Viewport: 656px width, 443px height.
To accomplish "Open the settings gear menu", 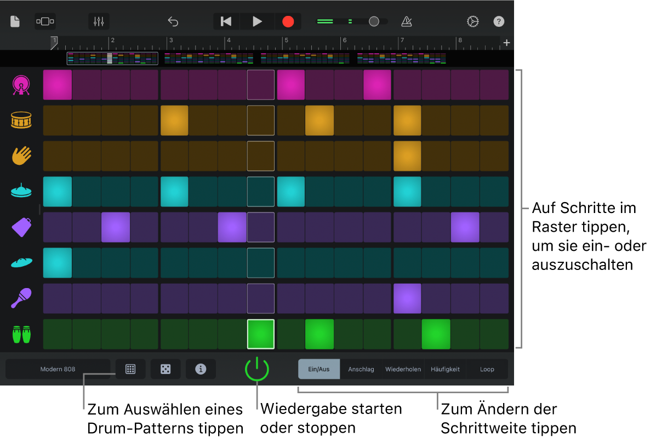I will click(x=472, y=21).
